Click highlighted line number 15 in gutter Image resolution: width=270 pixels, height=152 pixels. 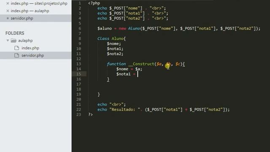pos(79,74)
